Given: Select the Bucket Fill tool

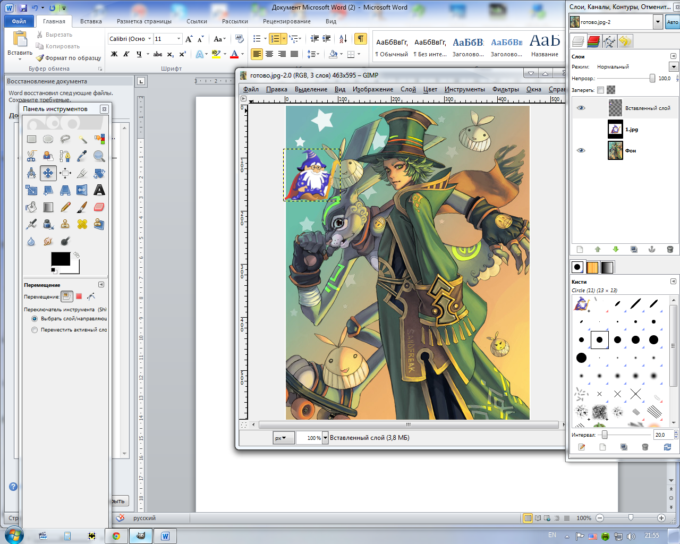Looking at the screenshot, I should coord(31,207).
